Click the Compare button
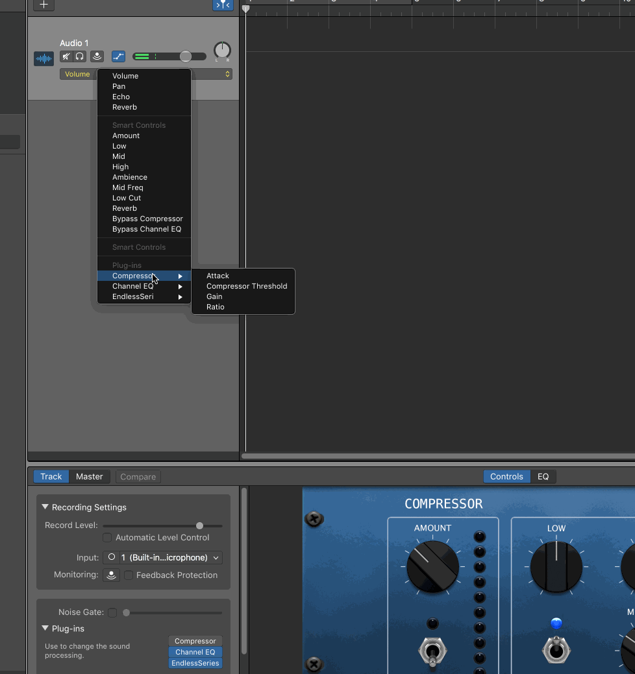635x674 pixels. click(x=138, y=477)
